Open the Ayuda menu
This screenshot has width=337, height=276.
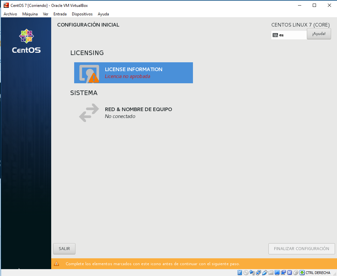(103, 14)
